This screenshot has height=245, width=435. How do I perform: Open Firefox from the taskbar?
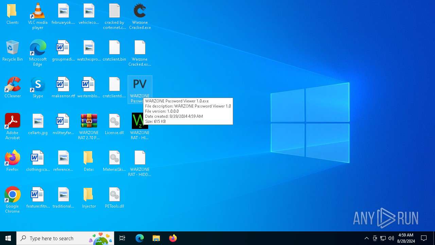tap(173, 238)
